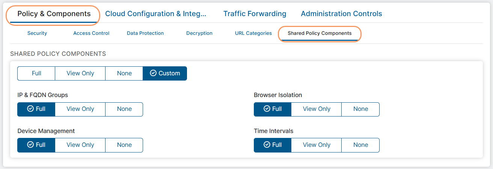The image size is (493, 169).
Task: Set Time Intervals to View Only
Action: pyautogui.click(x=317, y=145)
